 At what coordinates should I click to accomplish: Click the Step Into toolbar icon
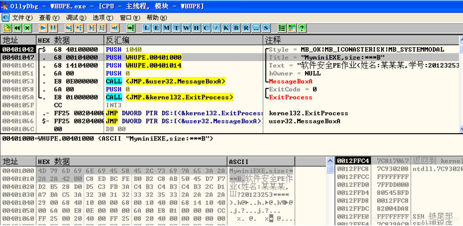click(69, 28)
